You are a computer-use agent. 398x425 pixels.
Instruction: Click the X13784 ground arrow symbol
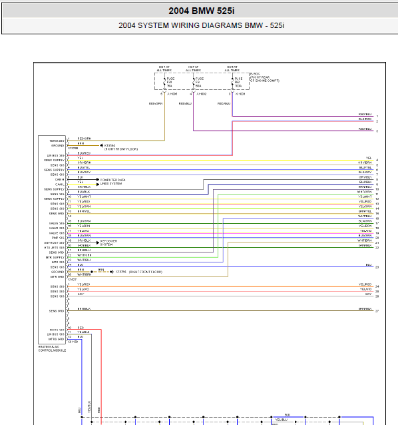coord(112,272)
